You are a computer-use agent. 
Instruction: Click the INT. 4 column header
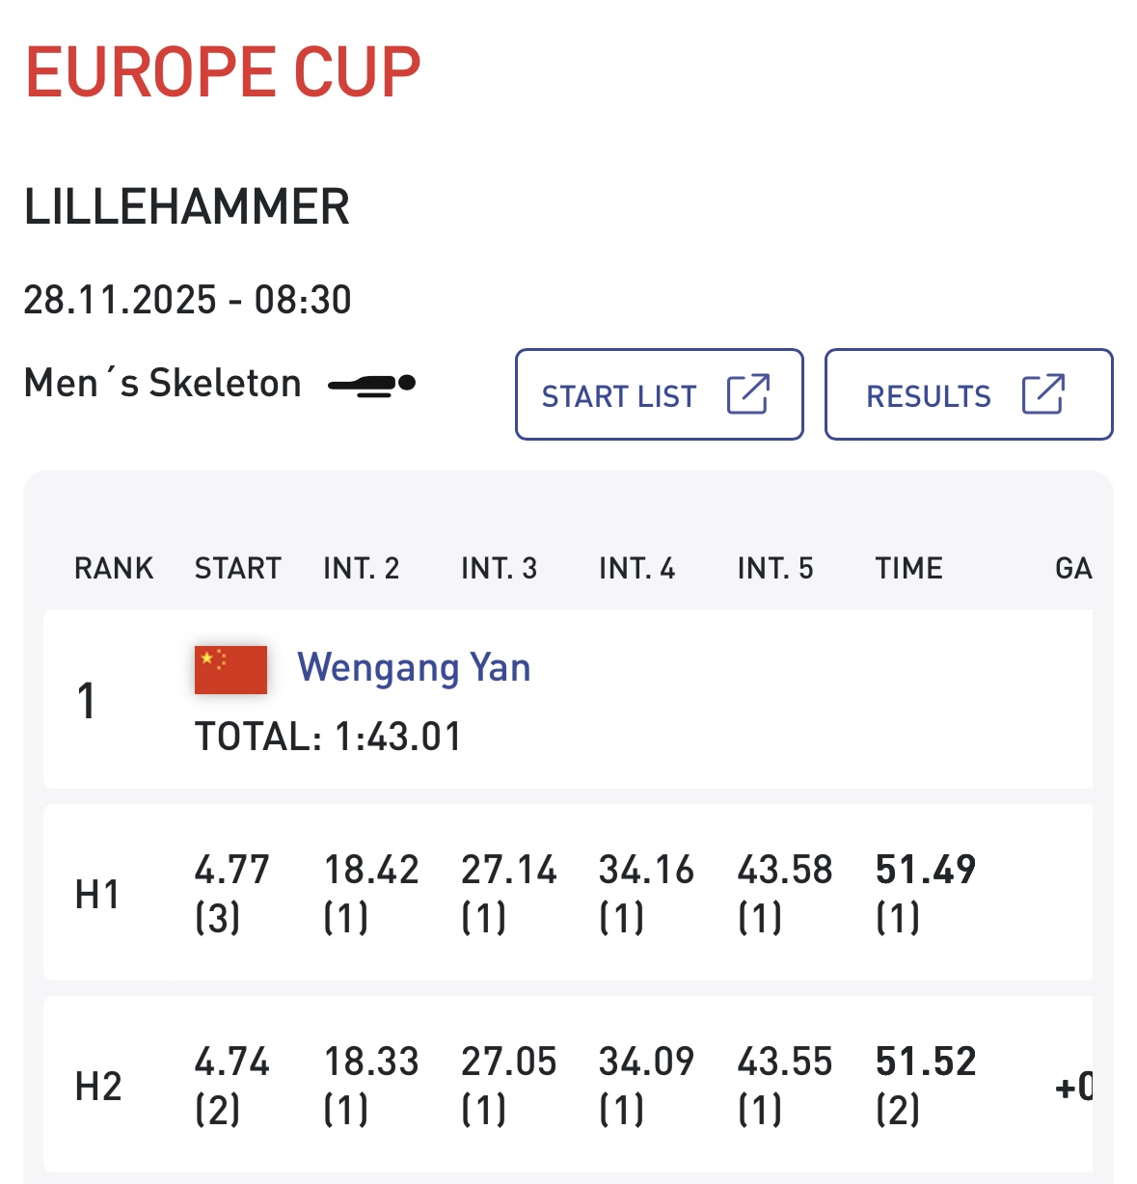point(637,568)
